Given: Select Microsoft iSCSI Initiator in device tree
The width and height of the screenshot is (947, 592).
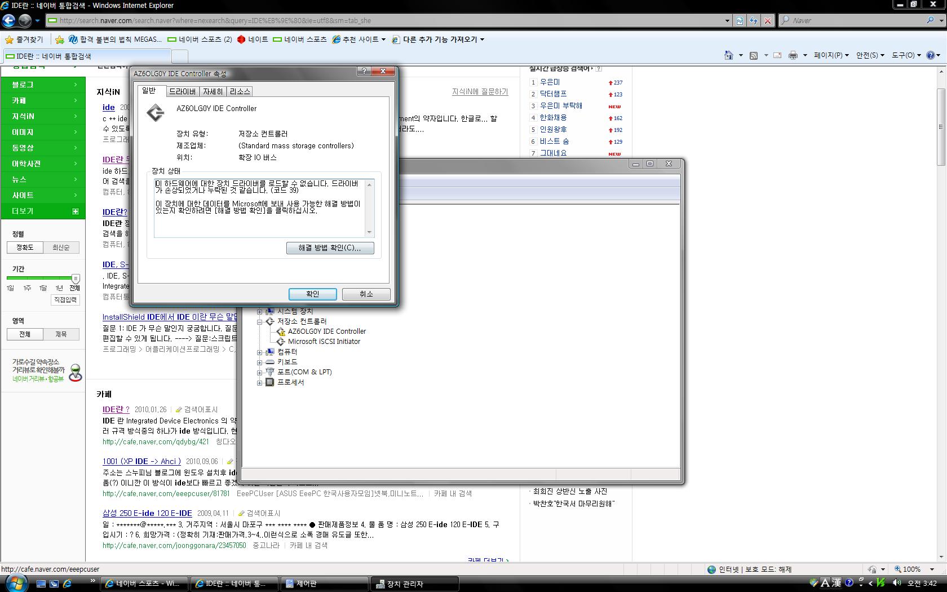Looking at the screenshot, I should [x=324, y=342].
